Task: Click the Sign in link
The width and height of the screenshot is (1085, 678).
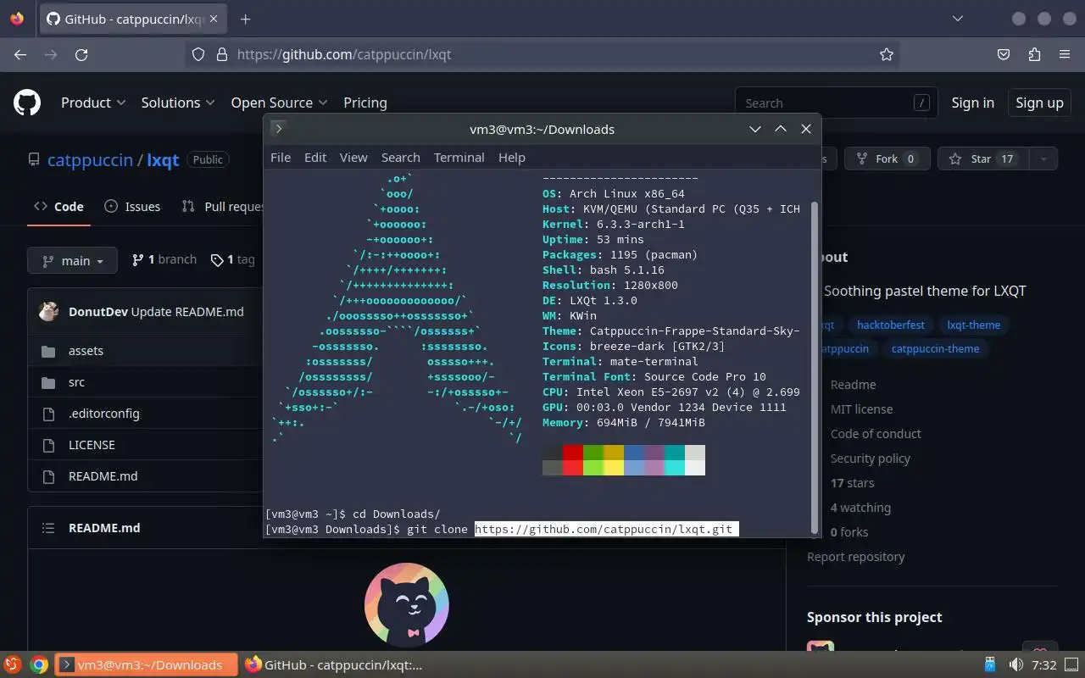Action: tap(972, 103)
